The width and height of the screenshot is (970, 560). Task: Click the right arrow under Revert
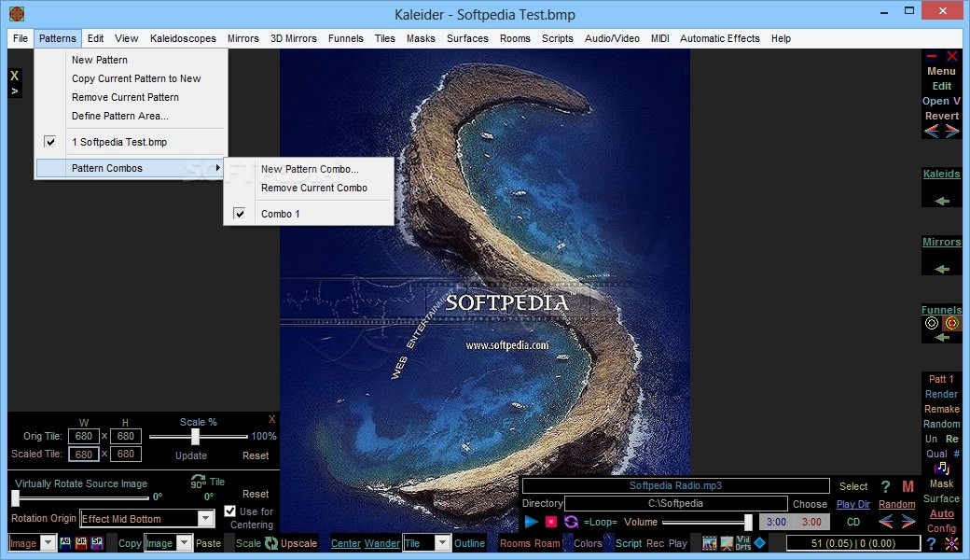pyautogui.click(x=952, y=131)
